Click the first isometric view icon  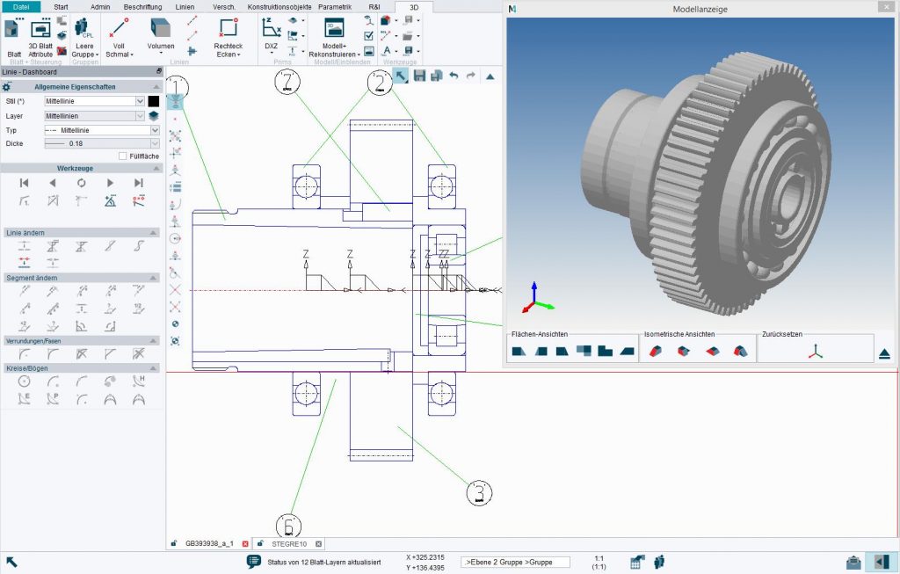tap(657, 352)
